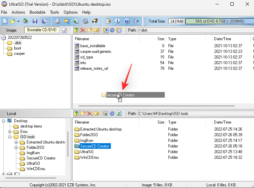Click the Open CD/DVD toolbar icon
This screenshot has width=254, height=188.
click(x=25, y=21)
